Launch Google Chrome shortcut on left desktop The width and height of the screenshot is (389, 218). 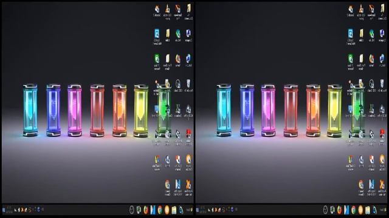pos(168,185)
